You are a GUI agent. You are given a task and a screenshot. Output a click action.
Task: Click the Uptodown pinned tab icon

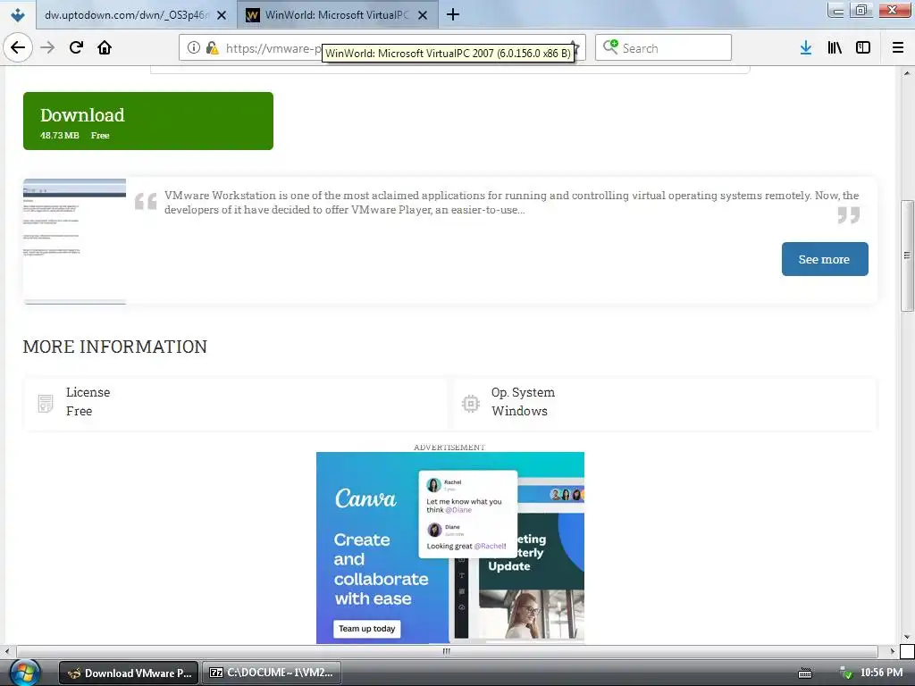pos(18,14)
